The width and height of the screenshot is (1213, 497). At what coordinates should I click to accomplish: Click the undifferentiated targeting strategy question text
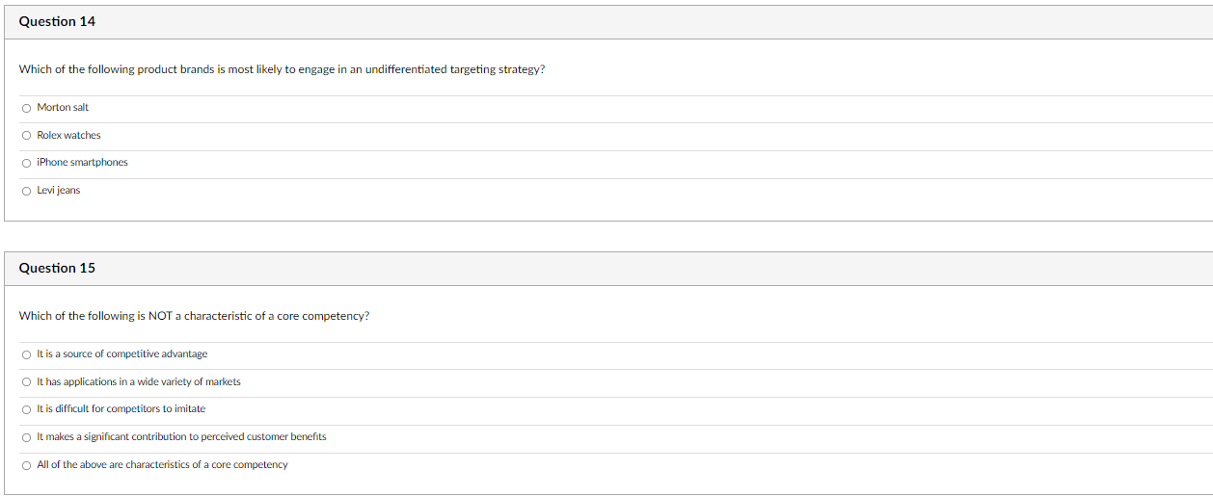(282, 70)
